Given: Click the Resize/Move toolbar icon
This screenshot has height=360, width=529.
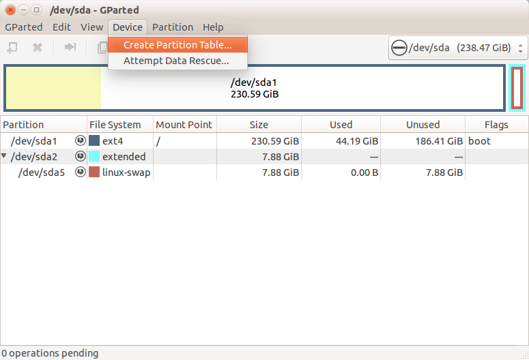Looking at the screenshot, I should click(70, 47).
